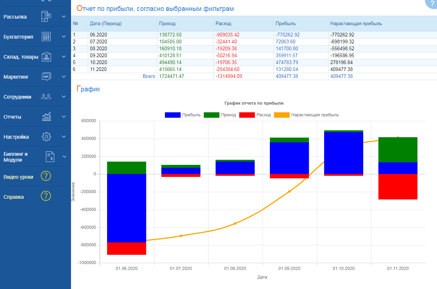The height and width of the screenshot is (289, 437).
Task: Open Видео уроки question mark icon
Action: (46, 177)
